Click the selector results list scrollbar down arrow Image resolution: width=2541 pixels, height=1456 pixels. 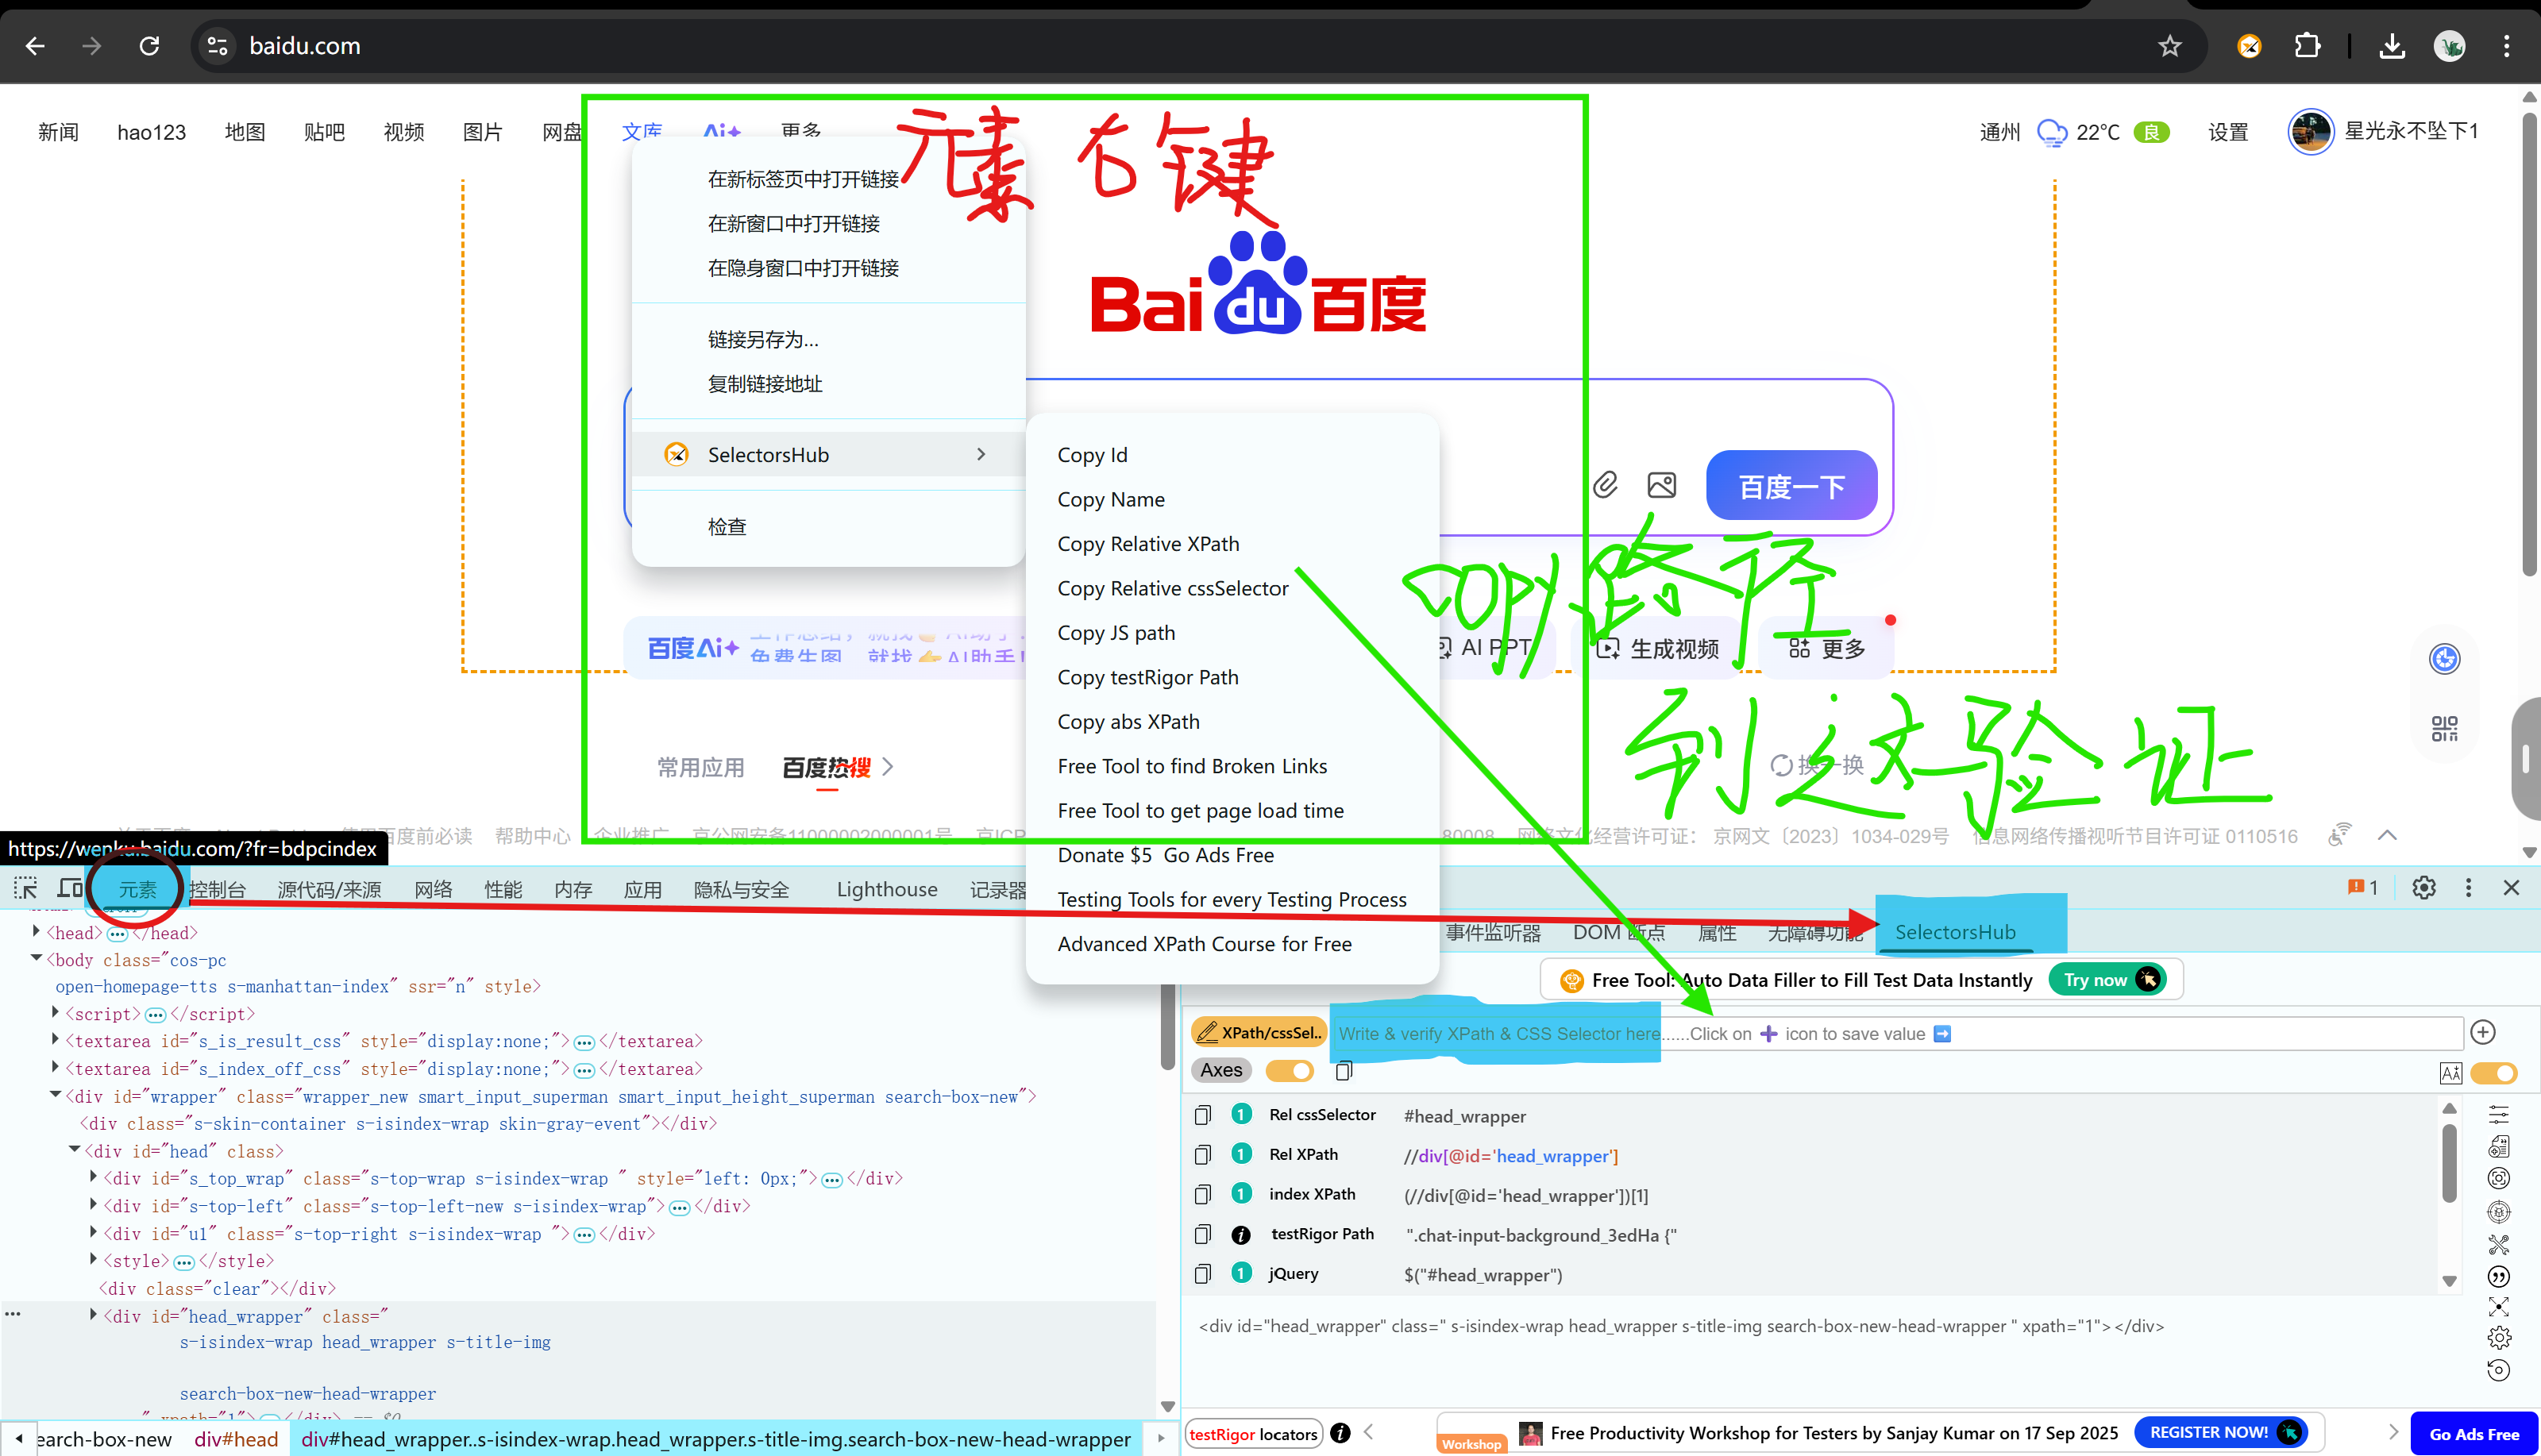tap(2449, 1281)
